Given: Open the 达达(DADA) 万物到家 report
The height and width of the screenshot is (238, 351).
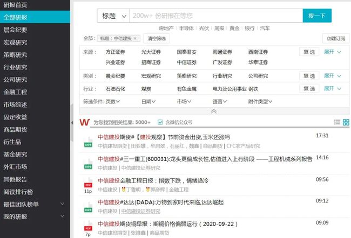Looking at the screenshot, I should tap(160, 202).
